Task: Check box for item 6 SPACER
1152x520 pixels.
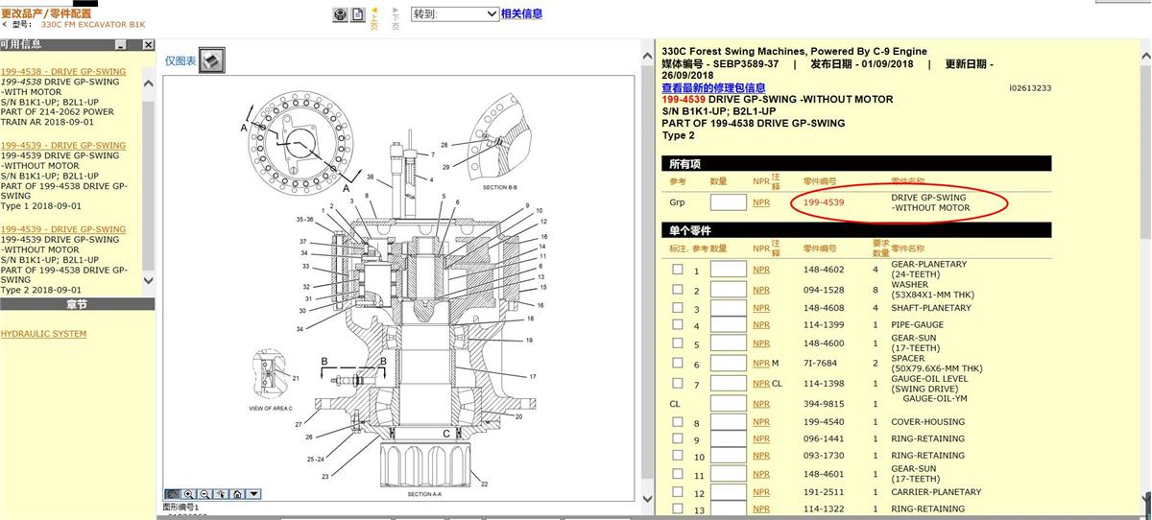Action: (678, 364)
